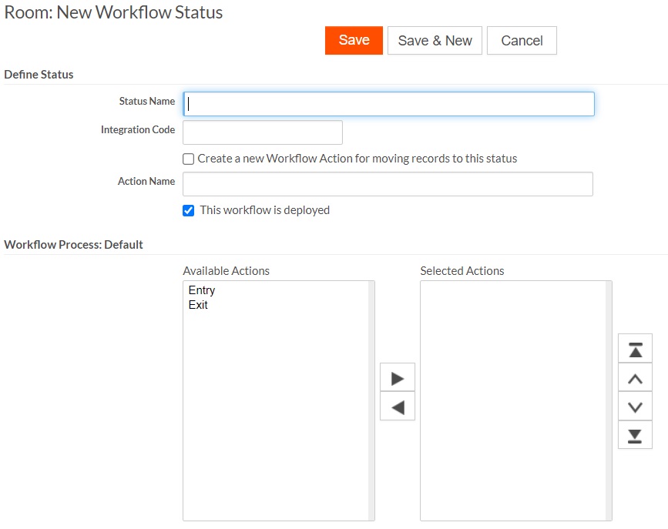This screenshot has width=668, height=529.
Task: Uncheck This workflow is deployed
Action: pos(188,210)
